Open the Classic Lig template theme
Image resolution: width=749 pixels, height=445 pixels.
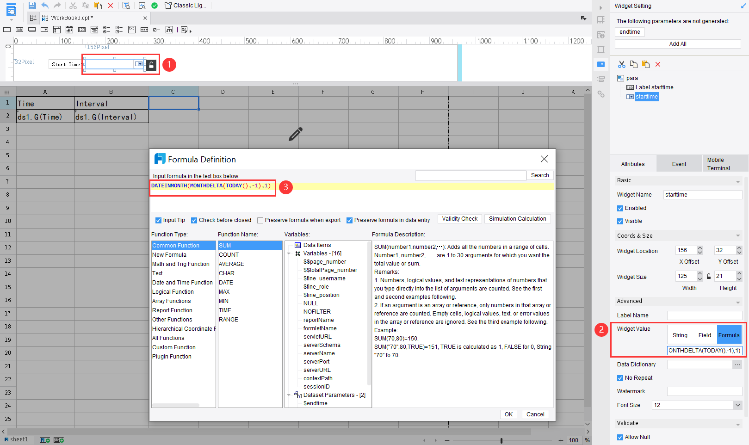pos(186,5)
